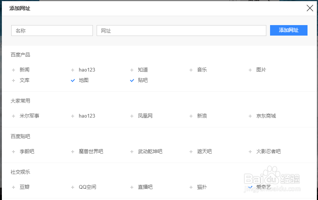Uncheck the checkmark beside 贴吧
318x200 pixels.
132,81
